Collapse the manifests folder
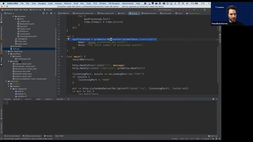The height and width of the screenshot is (142, 253). (9, 54)
